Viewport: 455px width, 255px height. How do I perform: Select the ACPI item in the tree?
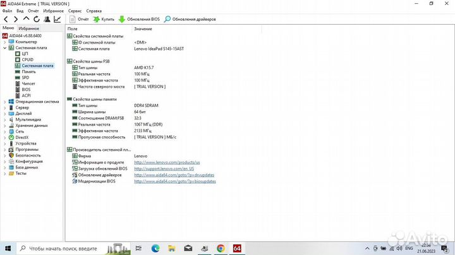26,95
